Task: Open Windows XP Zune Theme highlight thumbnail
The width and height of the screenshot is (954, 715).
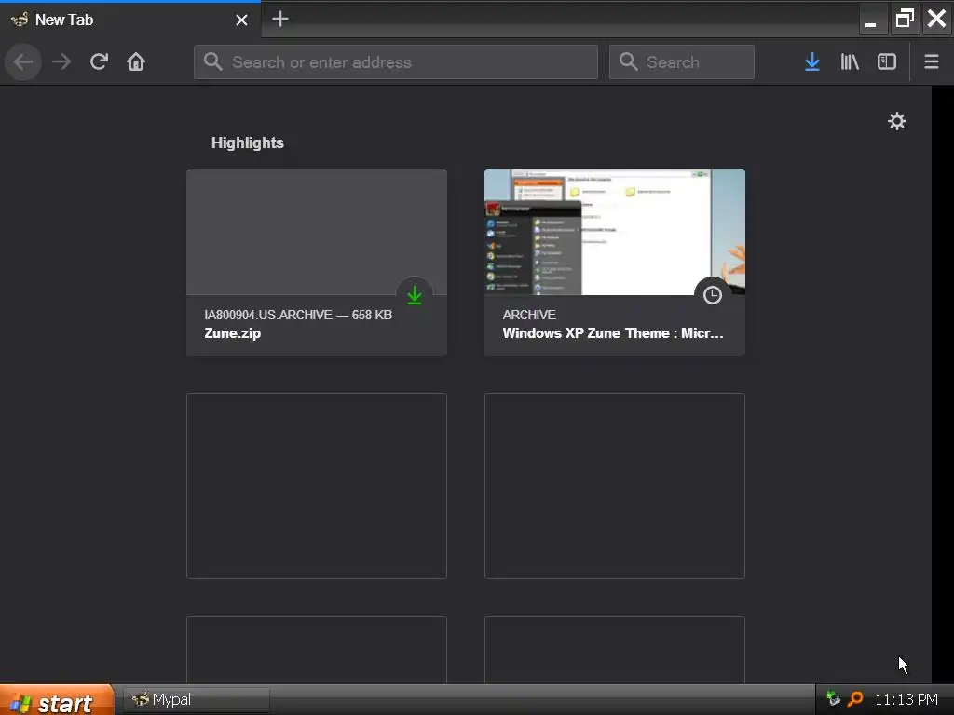Action: click(x=615, y=232)
